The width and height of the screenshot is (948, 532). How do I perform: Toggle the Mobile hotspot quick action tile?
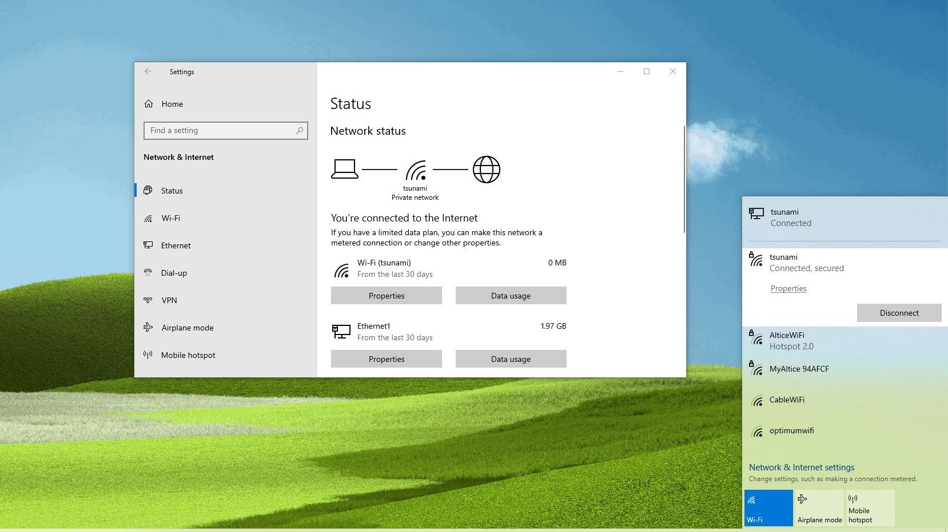point(870,508)
